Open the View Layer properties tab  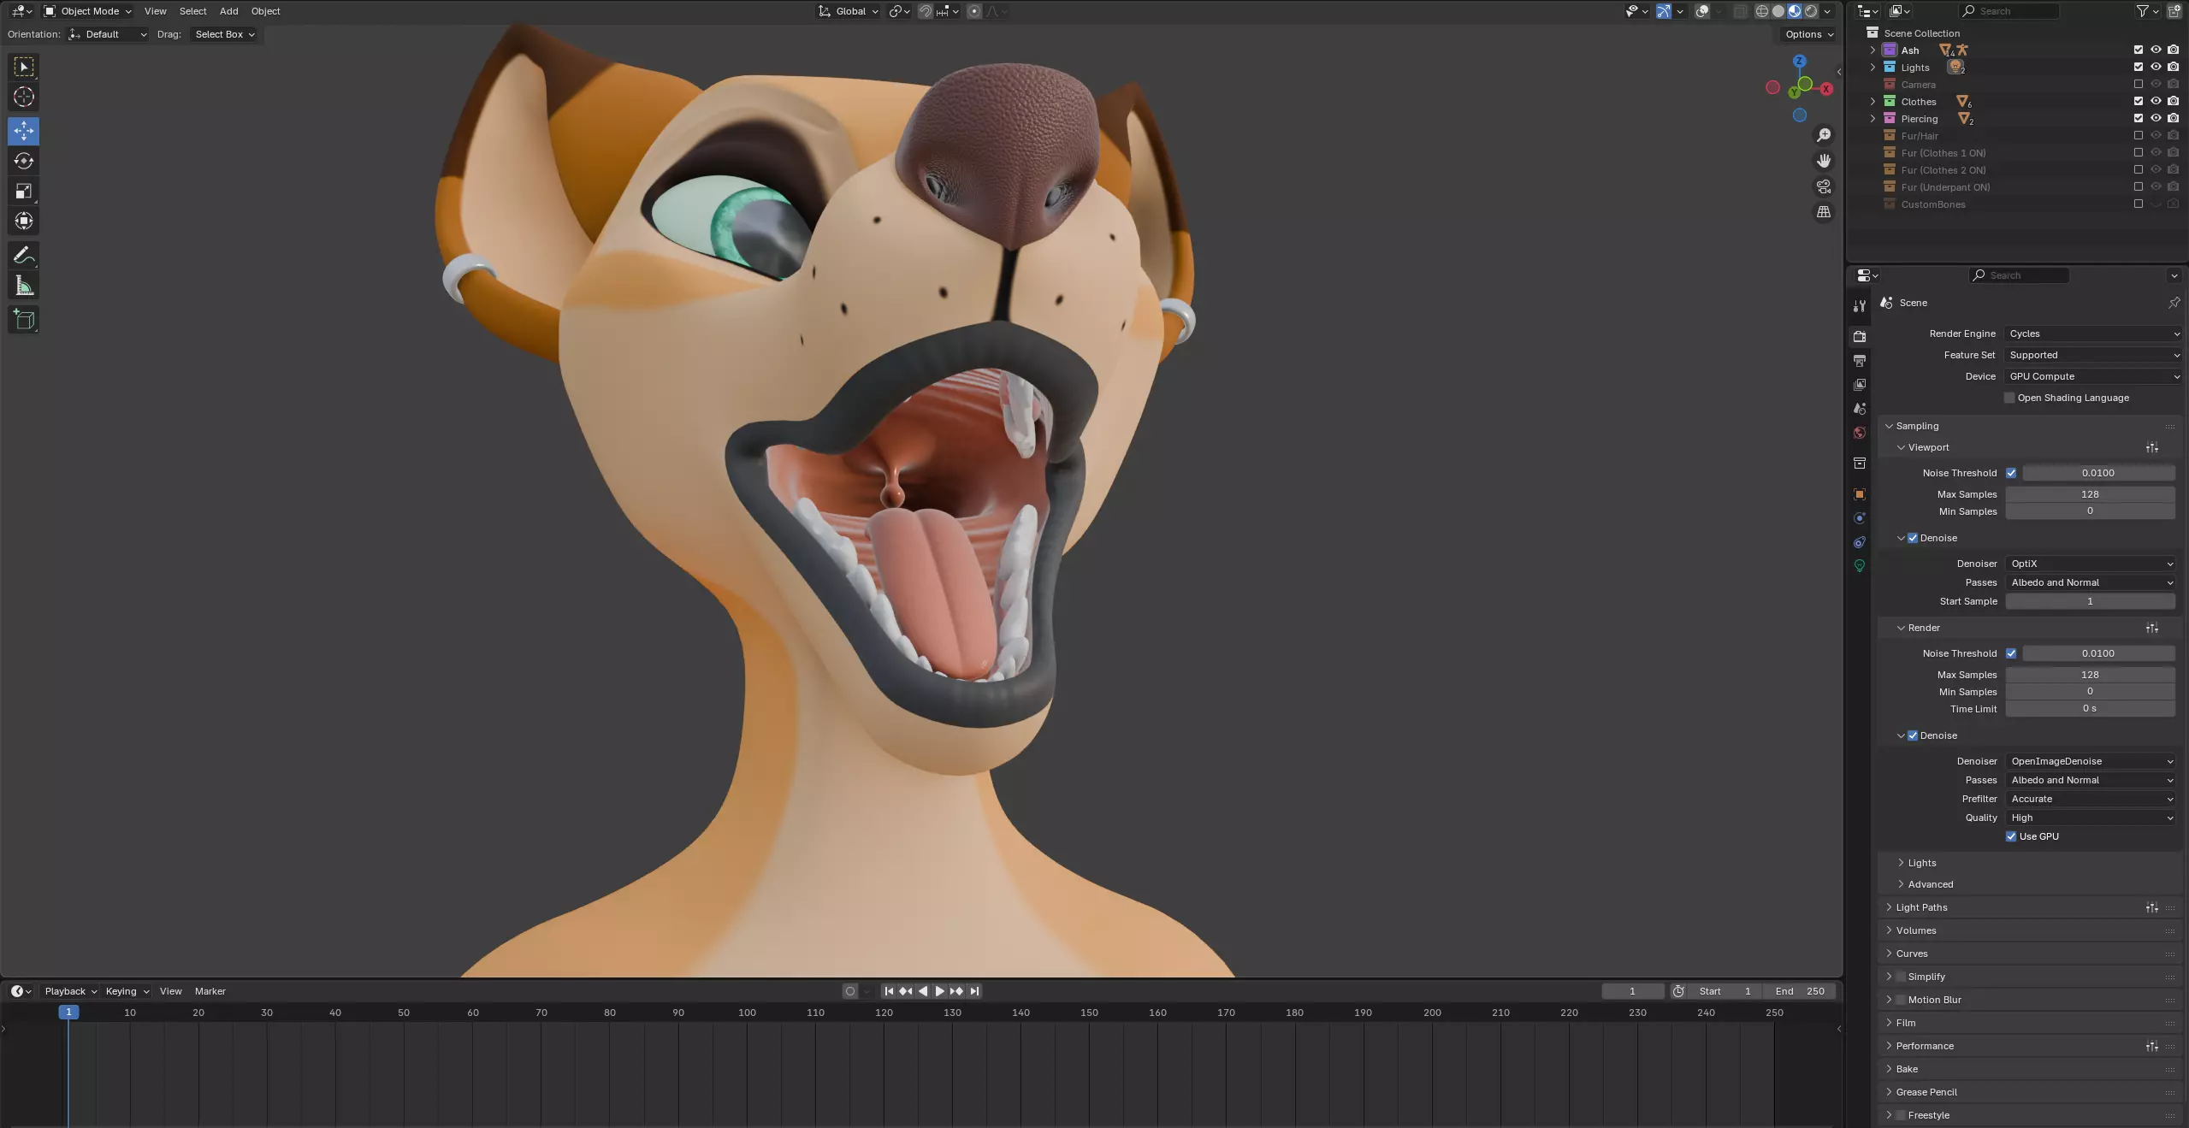[1860, 385]
